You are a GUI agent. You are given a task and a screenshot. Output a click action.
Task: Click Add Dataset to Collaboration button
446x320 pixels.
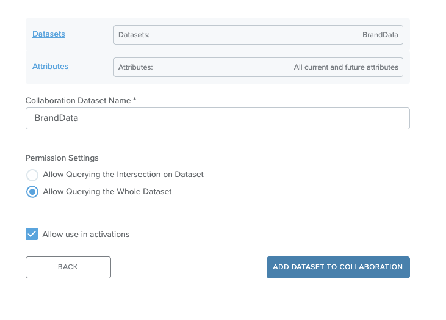338,267
